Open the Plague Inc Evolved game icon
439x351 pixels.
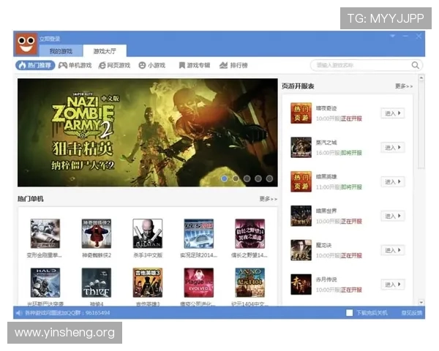pos(199,282)
